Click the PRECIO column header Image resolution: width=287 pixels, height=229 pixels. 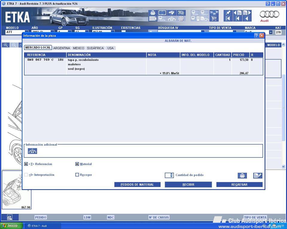(240, 55)
